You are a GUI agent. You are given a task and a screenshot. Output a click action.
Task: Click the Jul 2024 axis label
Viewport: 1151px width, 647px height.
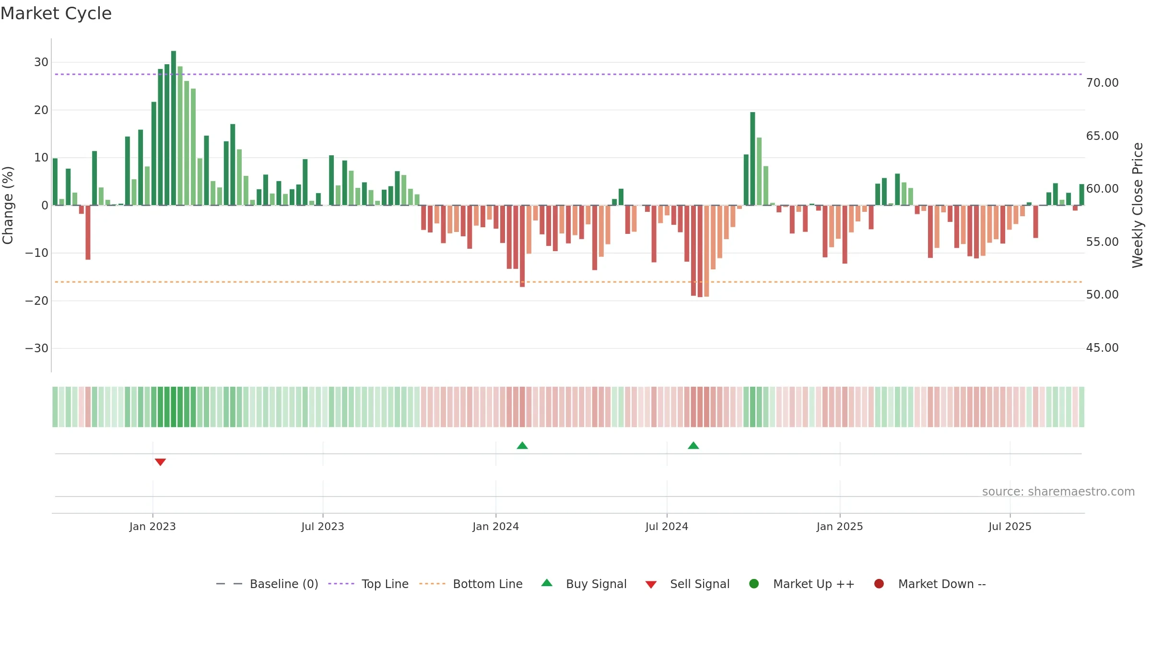[x=667, y=527]
